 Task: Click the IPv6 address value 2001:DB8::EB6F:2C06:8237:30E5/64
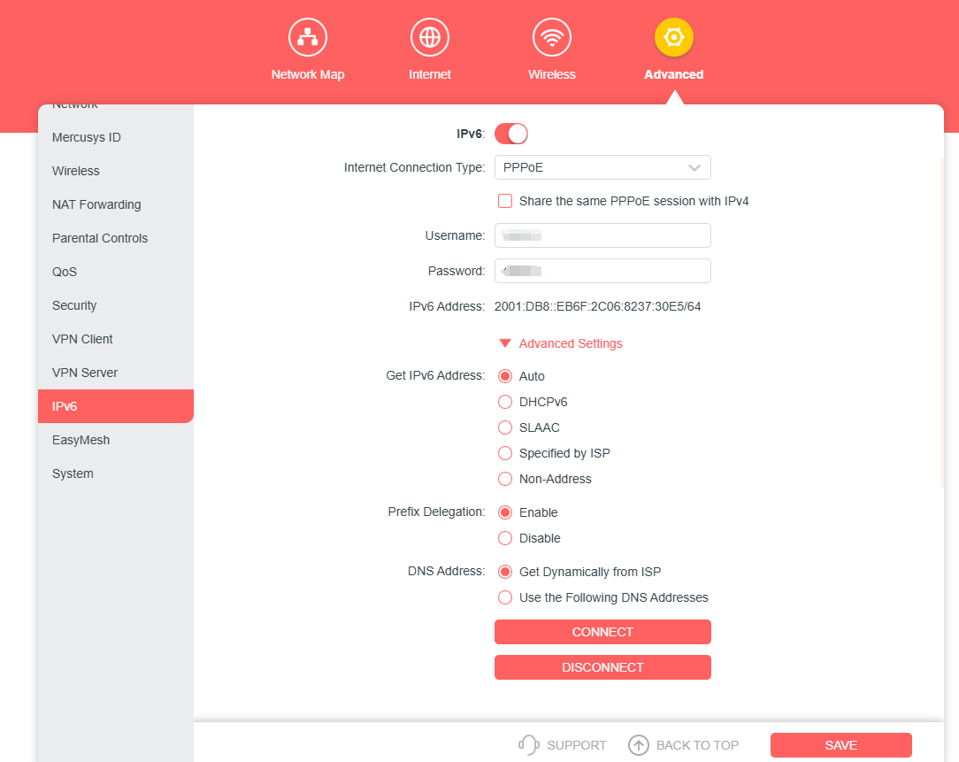[597, 306]
